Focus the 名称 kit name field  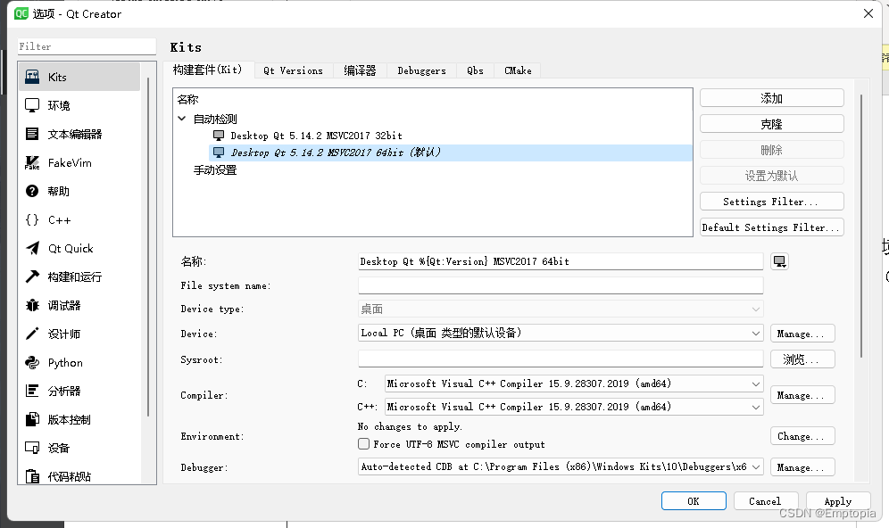[561, 261]
